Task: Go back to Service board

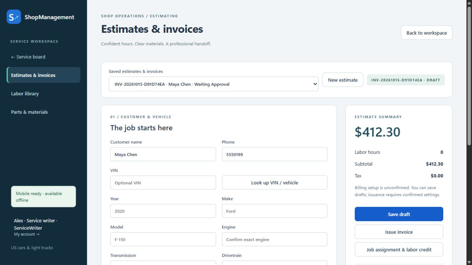Action: click(x=28, y=57)
